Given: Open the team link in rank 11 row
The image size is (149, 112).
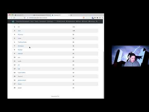Looking at the screenshot, I should pyautogui.click(x=20, y=61).
